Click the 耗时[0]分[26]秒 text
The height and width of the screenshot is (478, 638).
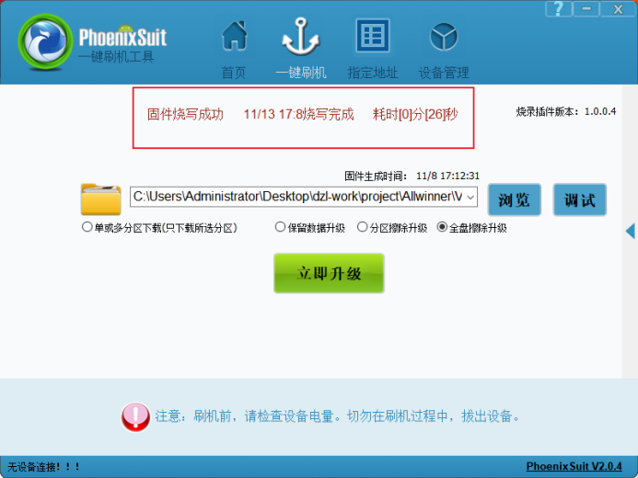click(415, 114)
